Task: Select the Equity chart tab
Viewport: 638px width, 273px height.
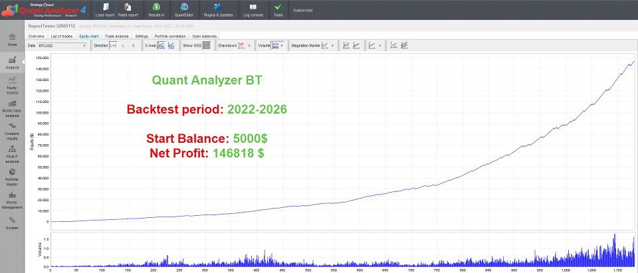Action: pos(88,37)
